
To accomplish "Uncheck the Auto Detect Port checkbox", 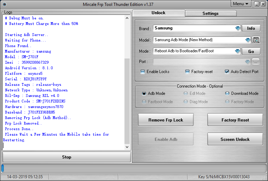I will point(227,72).
